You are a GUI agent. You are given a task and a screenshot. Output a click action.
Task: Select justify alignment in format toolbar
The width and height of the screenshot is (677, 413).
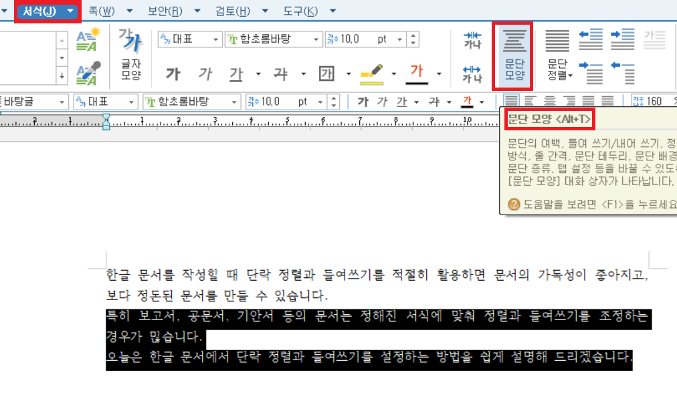[x=511, y=102]
